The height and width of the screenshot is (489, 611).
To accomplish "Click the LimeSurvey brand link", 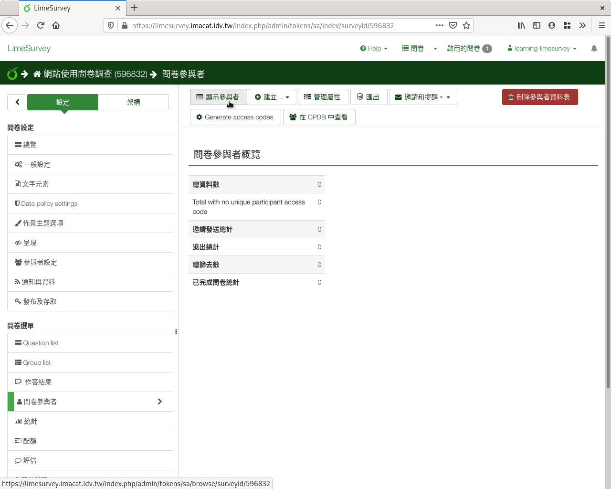I will (29, 48).
